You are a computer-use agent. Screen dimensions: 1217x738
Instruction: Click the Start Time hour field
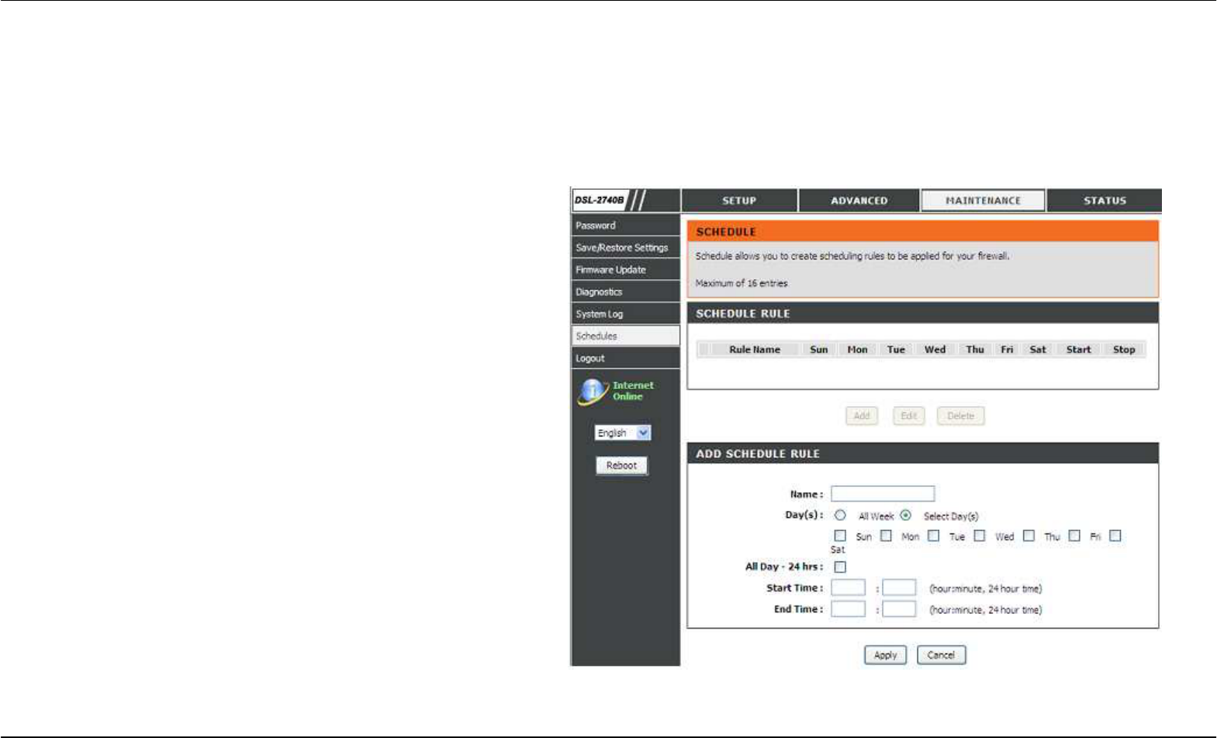(x=848, y=588)
